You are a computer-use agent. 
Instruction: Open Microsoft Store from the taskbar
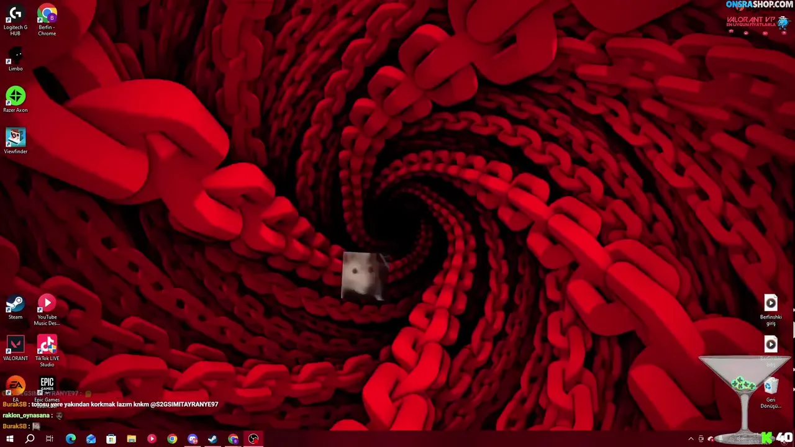[111, 439]
